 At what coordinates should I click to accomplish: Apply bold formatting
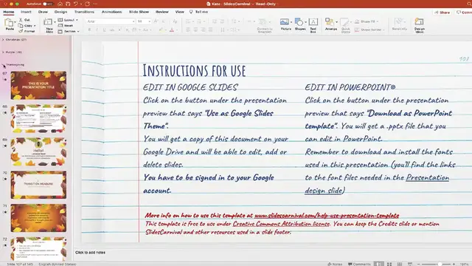89,30
